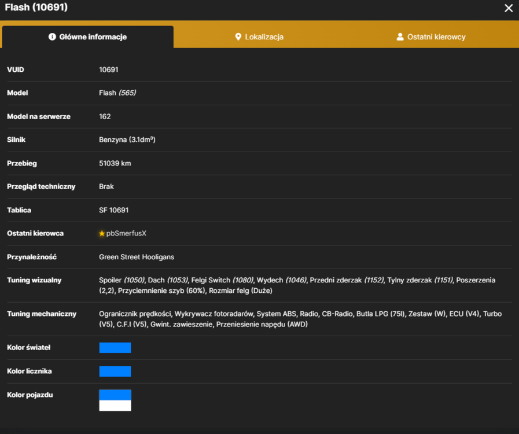This screenshot has width=519, height=434.
Task: Click the Tuning wizualny label
Action: pos(34,280)
